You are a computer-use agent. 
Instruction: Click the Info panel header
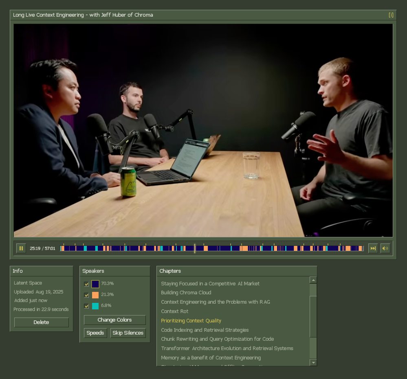(x=42, y=271)
